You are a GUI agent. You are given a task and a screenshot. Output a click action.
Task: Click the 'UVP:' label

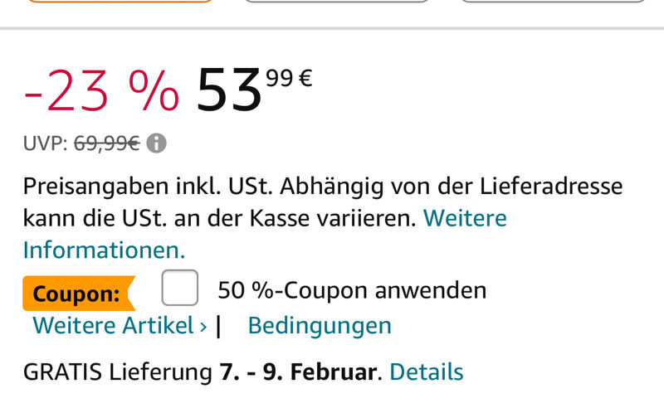[x=46, y=143]
